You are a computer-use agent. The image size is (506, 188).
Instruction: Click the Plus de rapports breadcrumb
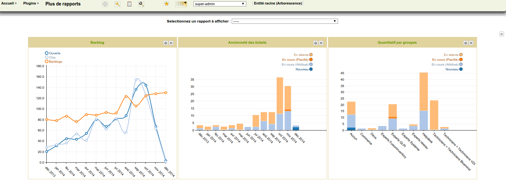63,4
